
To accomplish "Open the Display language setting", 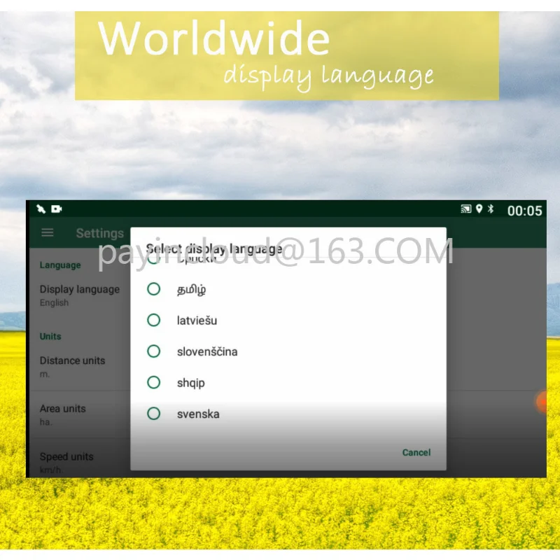I will pyautogui.click(x=80, y=295).
